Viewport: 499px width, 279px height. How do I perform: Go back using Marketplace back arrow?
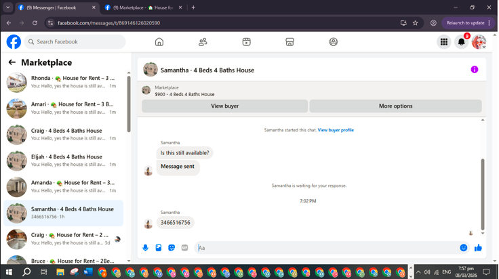point(12,62)
